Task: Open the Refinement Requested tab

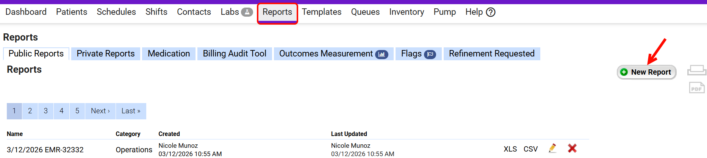Action: click(491, 54)
